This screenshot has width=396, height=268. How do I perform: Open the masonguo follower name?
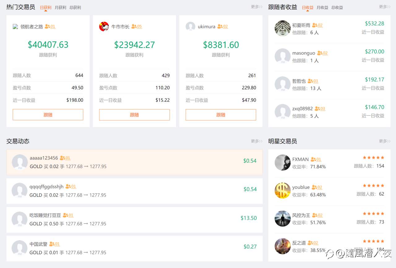click(304, 53)
